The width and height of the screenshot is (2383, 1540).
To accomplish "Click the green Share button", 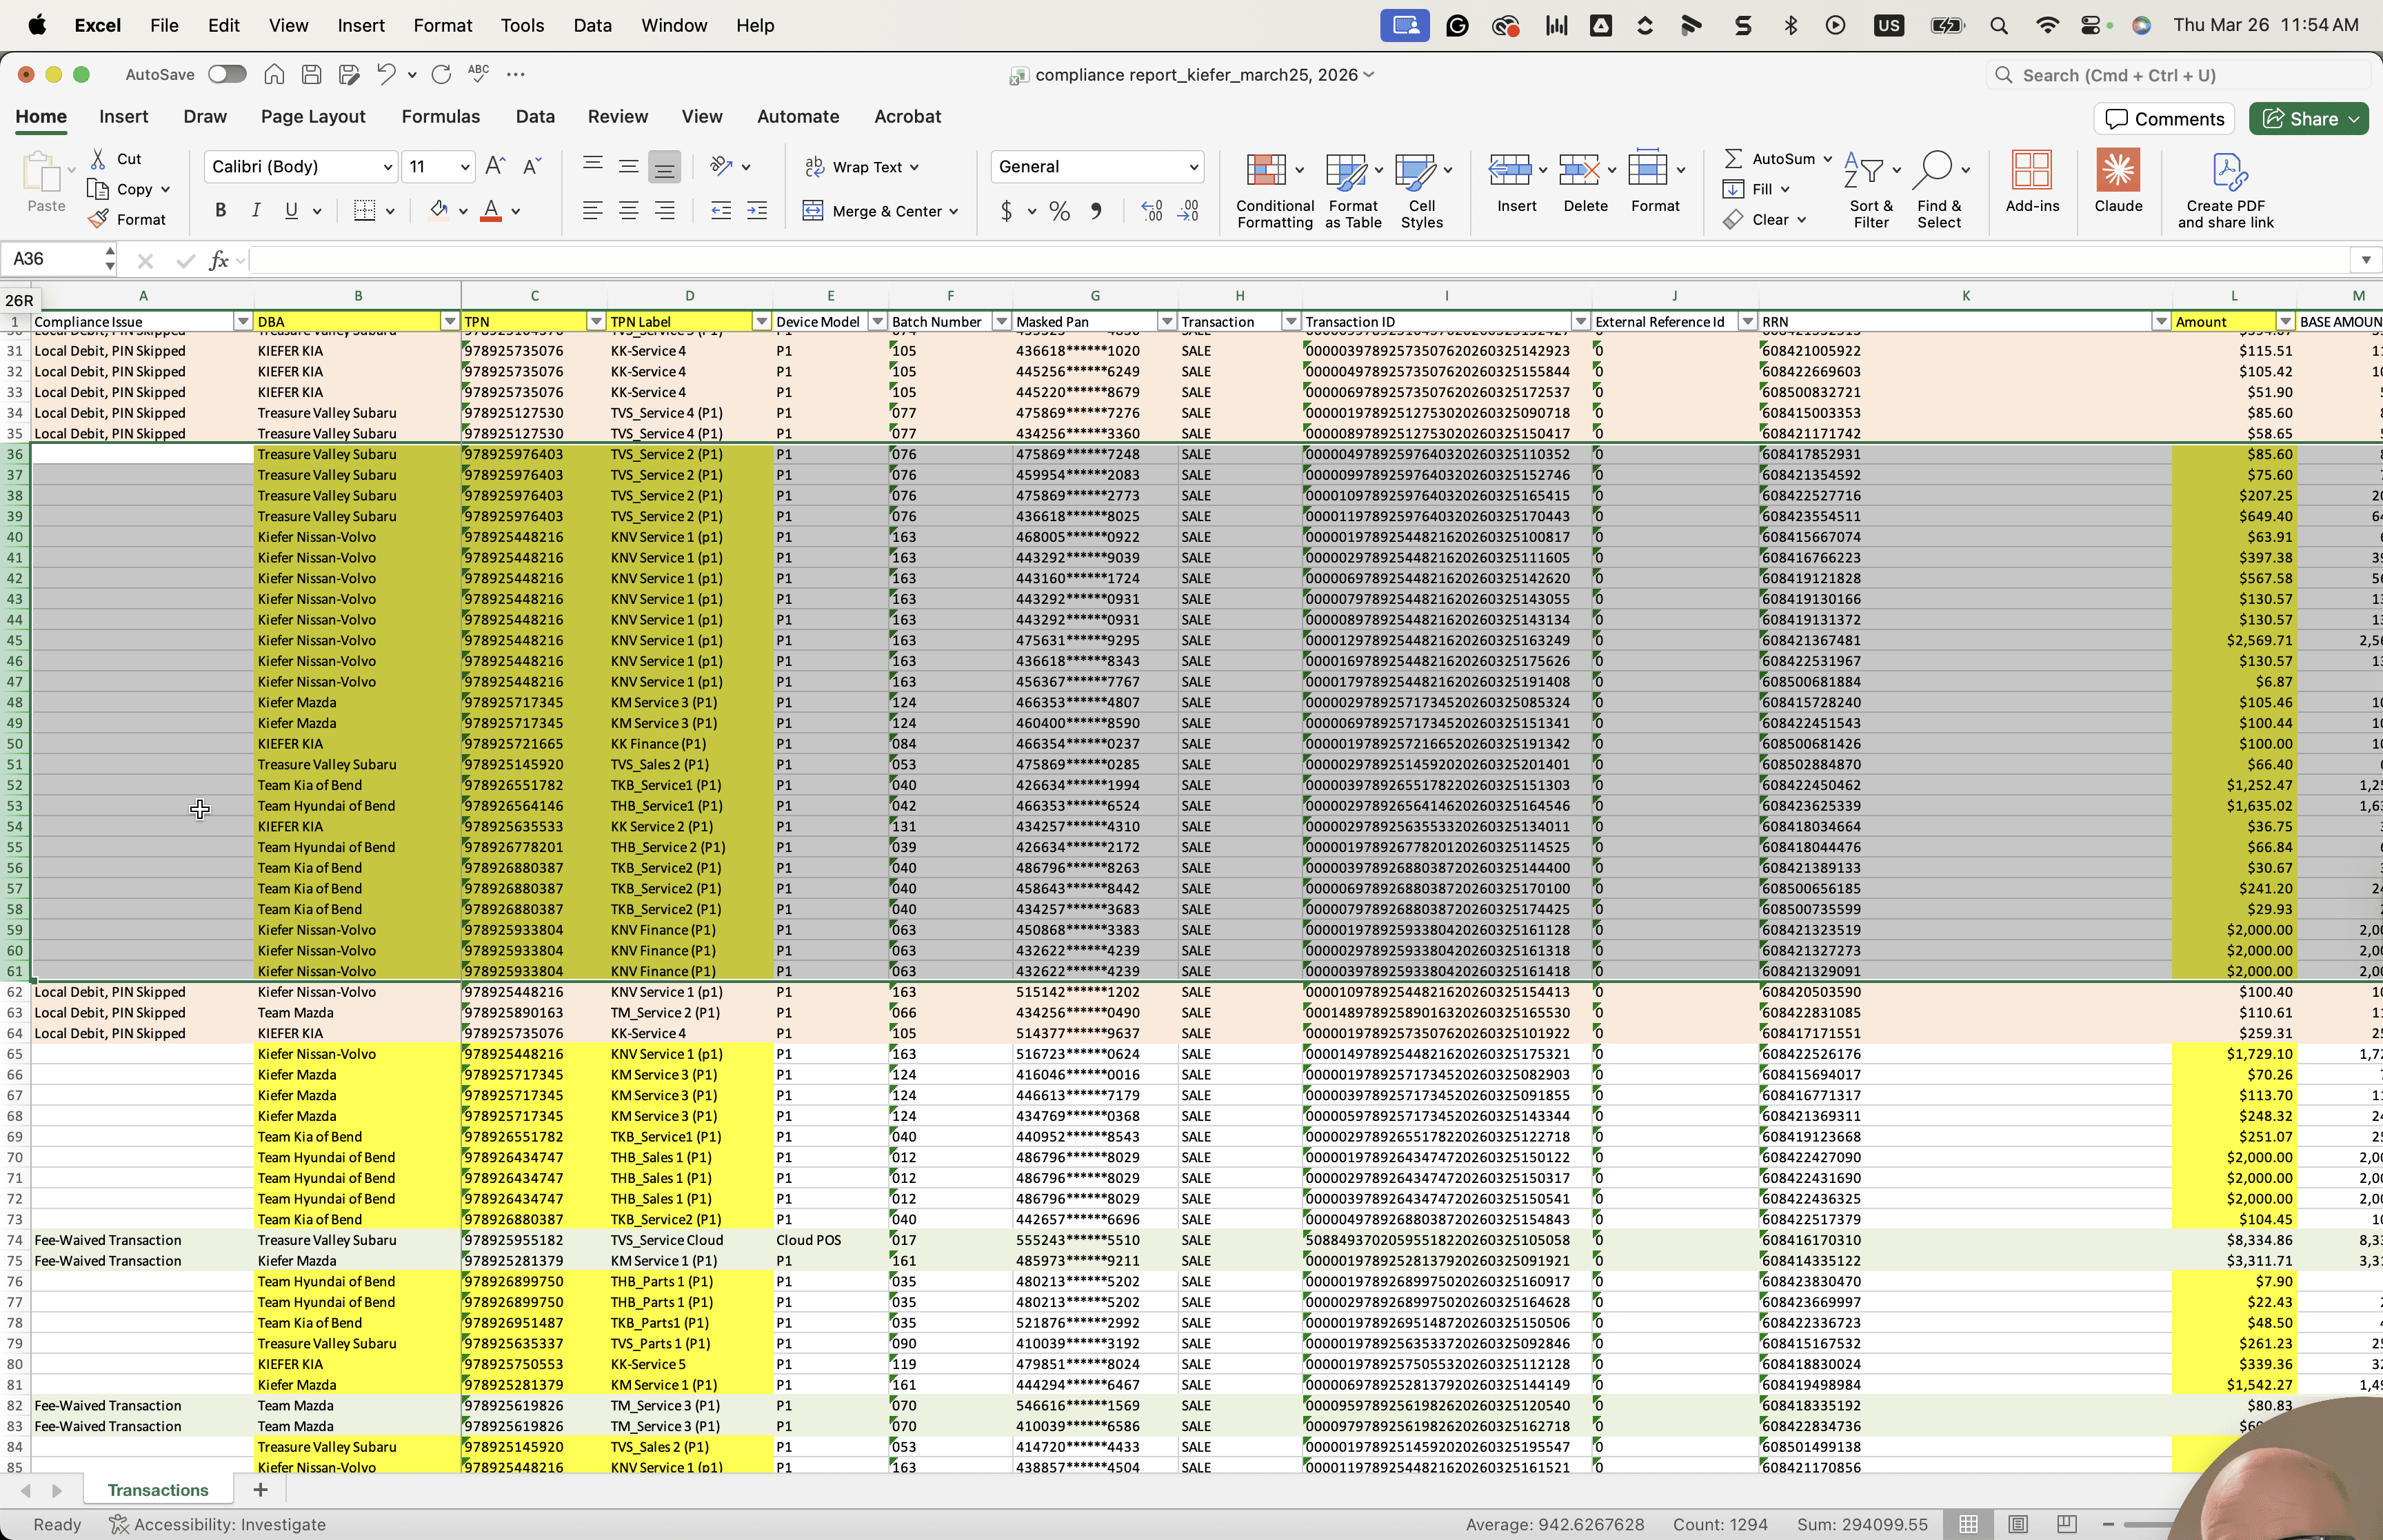I will tap(2308, 119).
